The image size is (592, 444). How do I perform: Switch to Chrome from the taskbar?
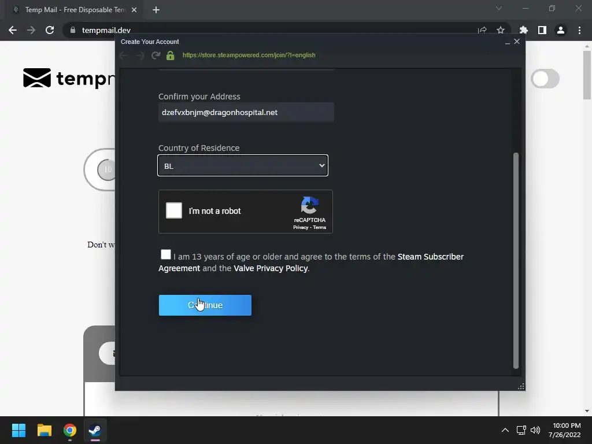click(x=70, y=430)
